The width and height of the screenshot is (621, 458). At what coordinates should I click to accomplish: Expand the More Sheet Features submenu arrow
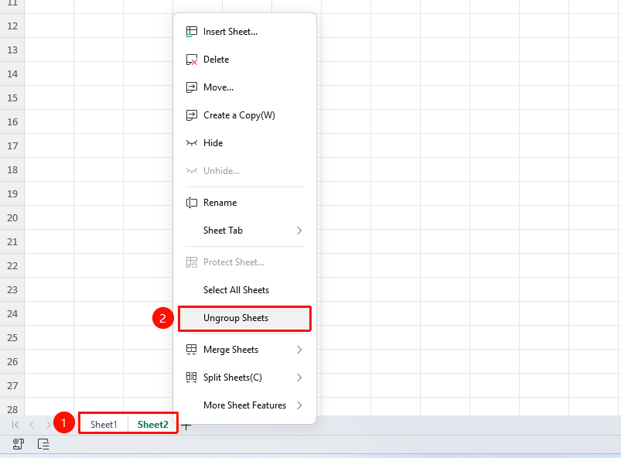pyautogui.click(x=299, y=405)
